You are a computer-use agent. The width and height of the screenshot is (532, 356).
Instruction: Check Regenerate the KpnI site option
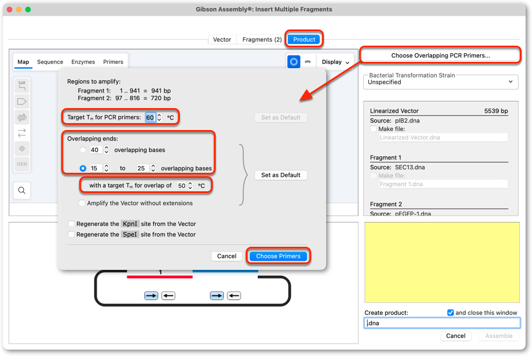(x=71, y=224)
